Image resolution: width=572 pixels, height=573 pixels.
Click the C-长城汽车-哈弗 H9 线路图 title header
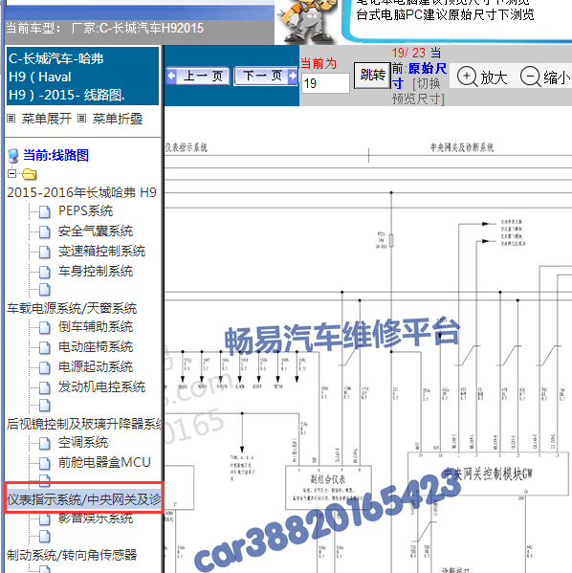82,77
